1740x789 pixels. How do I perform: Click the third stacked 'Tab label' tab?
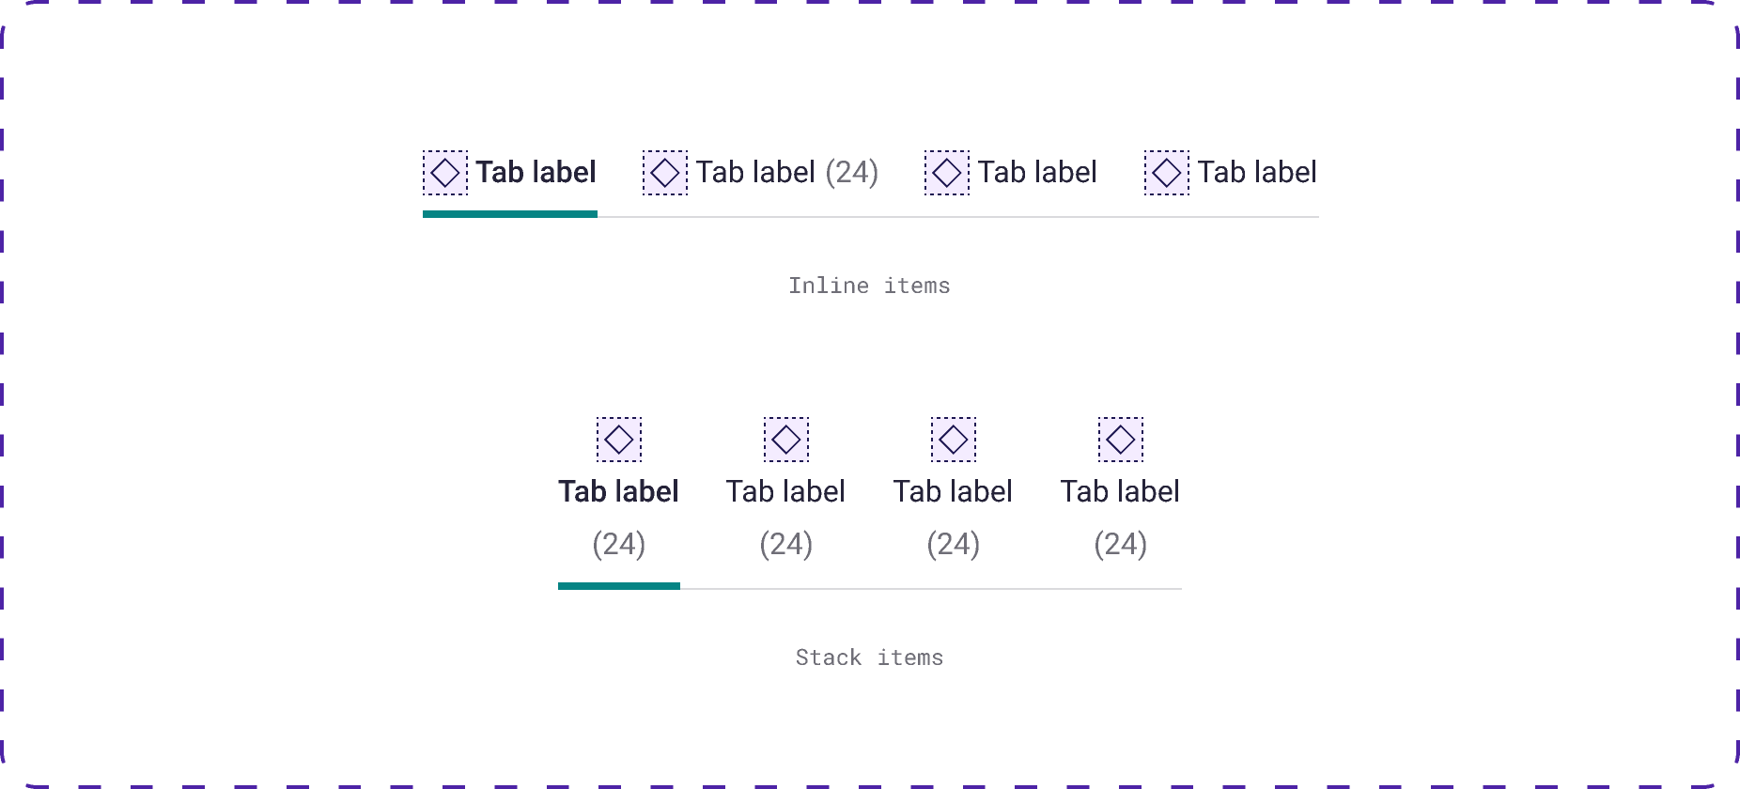point(953,490)
